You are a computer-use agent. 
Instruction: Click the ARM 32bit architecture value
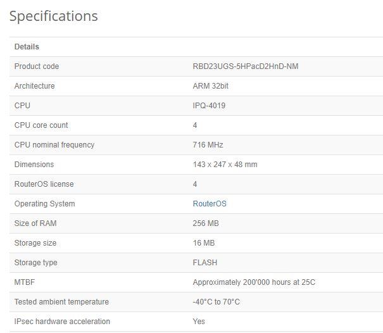click(211, 86)
